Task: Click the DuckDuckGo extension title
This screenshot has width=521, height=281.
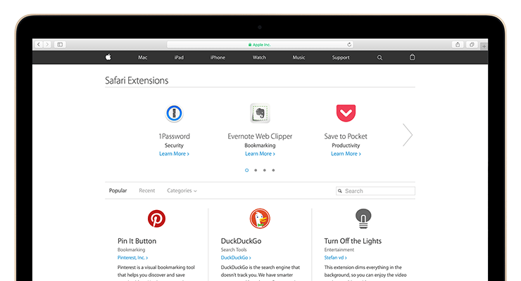Action: [241, 241]
